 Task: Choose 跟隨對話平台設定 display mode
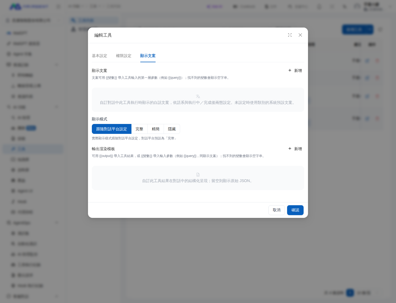112,129
